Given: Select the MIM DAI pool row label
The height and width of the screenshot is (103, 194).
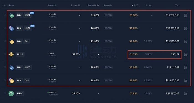Looking at the screenshot, I should (23, 81).
